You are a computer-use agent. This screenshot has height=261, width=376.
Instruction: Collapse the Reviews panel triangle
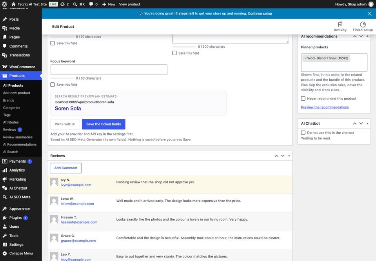coord(289,156)
